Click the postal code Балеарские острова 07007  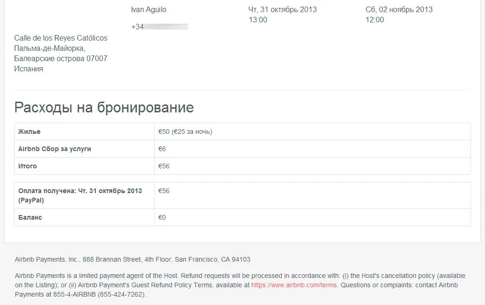60,58
